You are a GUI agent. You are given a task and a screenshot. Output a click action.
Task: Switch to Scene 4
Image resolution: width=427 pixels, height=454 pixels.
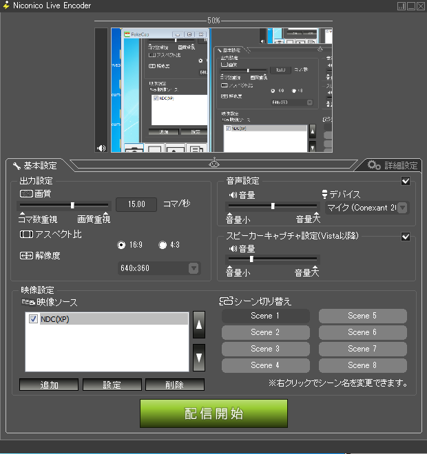266,365
